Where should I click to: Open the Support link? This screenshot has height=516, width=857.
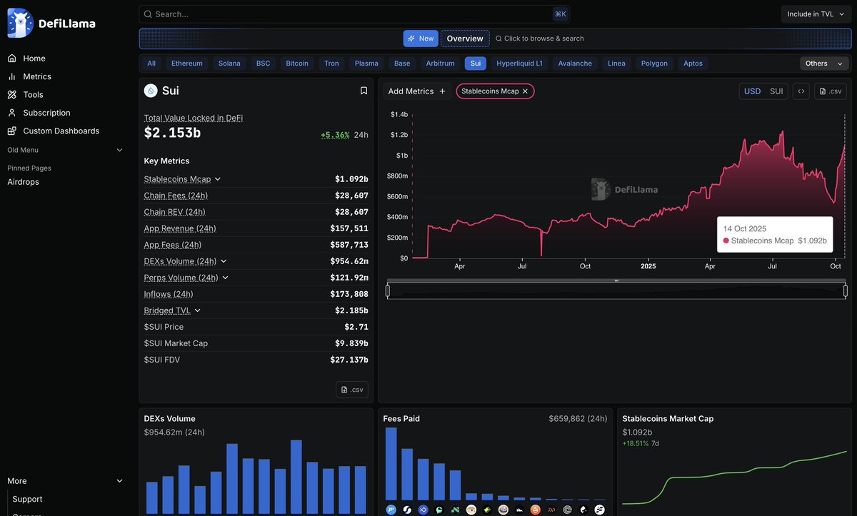tap(27, 499)
